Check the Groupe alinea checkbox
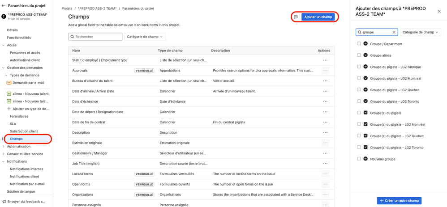This screenshot has width=447, height=207. [359, 55]
